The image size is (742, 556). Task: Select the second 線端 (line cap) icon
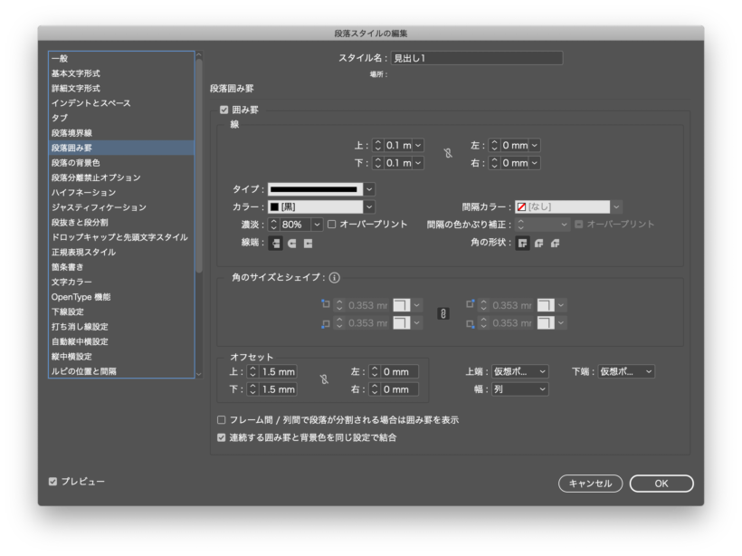292,243
